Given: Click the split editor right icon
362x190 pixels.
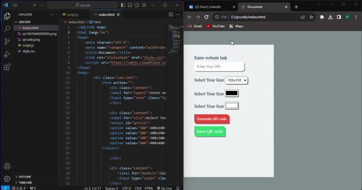Looking at the screenshot, I should click(x=170, y=14).
